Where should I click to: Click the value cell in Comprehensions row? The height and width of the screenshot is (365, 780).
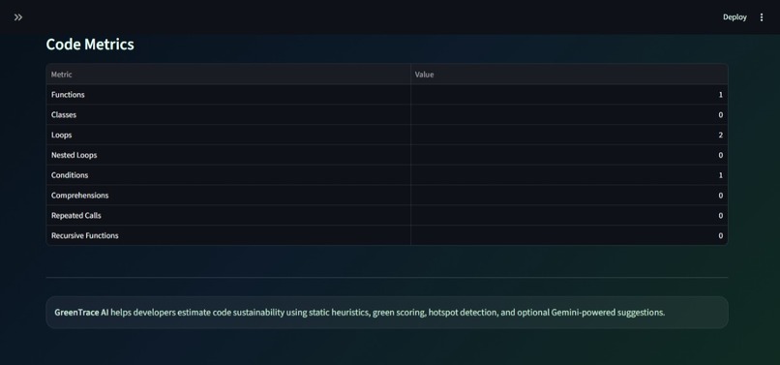[x=569, y=196]
